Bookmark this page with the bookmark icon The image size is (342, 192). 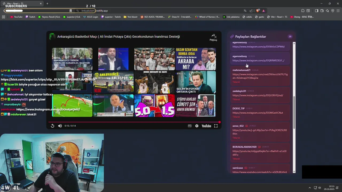71,11
